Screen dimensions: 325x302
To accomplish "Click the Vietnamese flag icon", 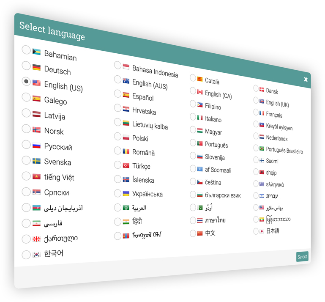I will point(36,176).
